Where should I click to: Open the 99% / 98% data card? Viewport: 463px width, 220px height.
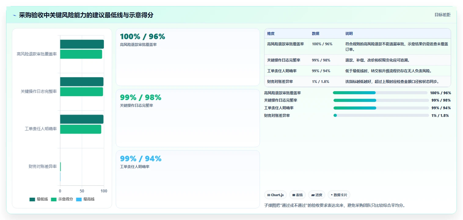(x=188, y=118)
